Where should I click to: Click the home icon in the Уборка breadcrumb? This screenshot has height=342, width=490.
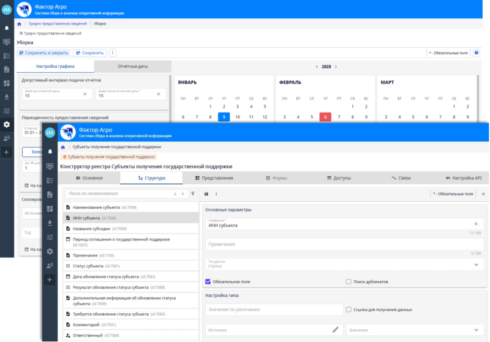click(x=19, y=23)
